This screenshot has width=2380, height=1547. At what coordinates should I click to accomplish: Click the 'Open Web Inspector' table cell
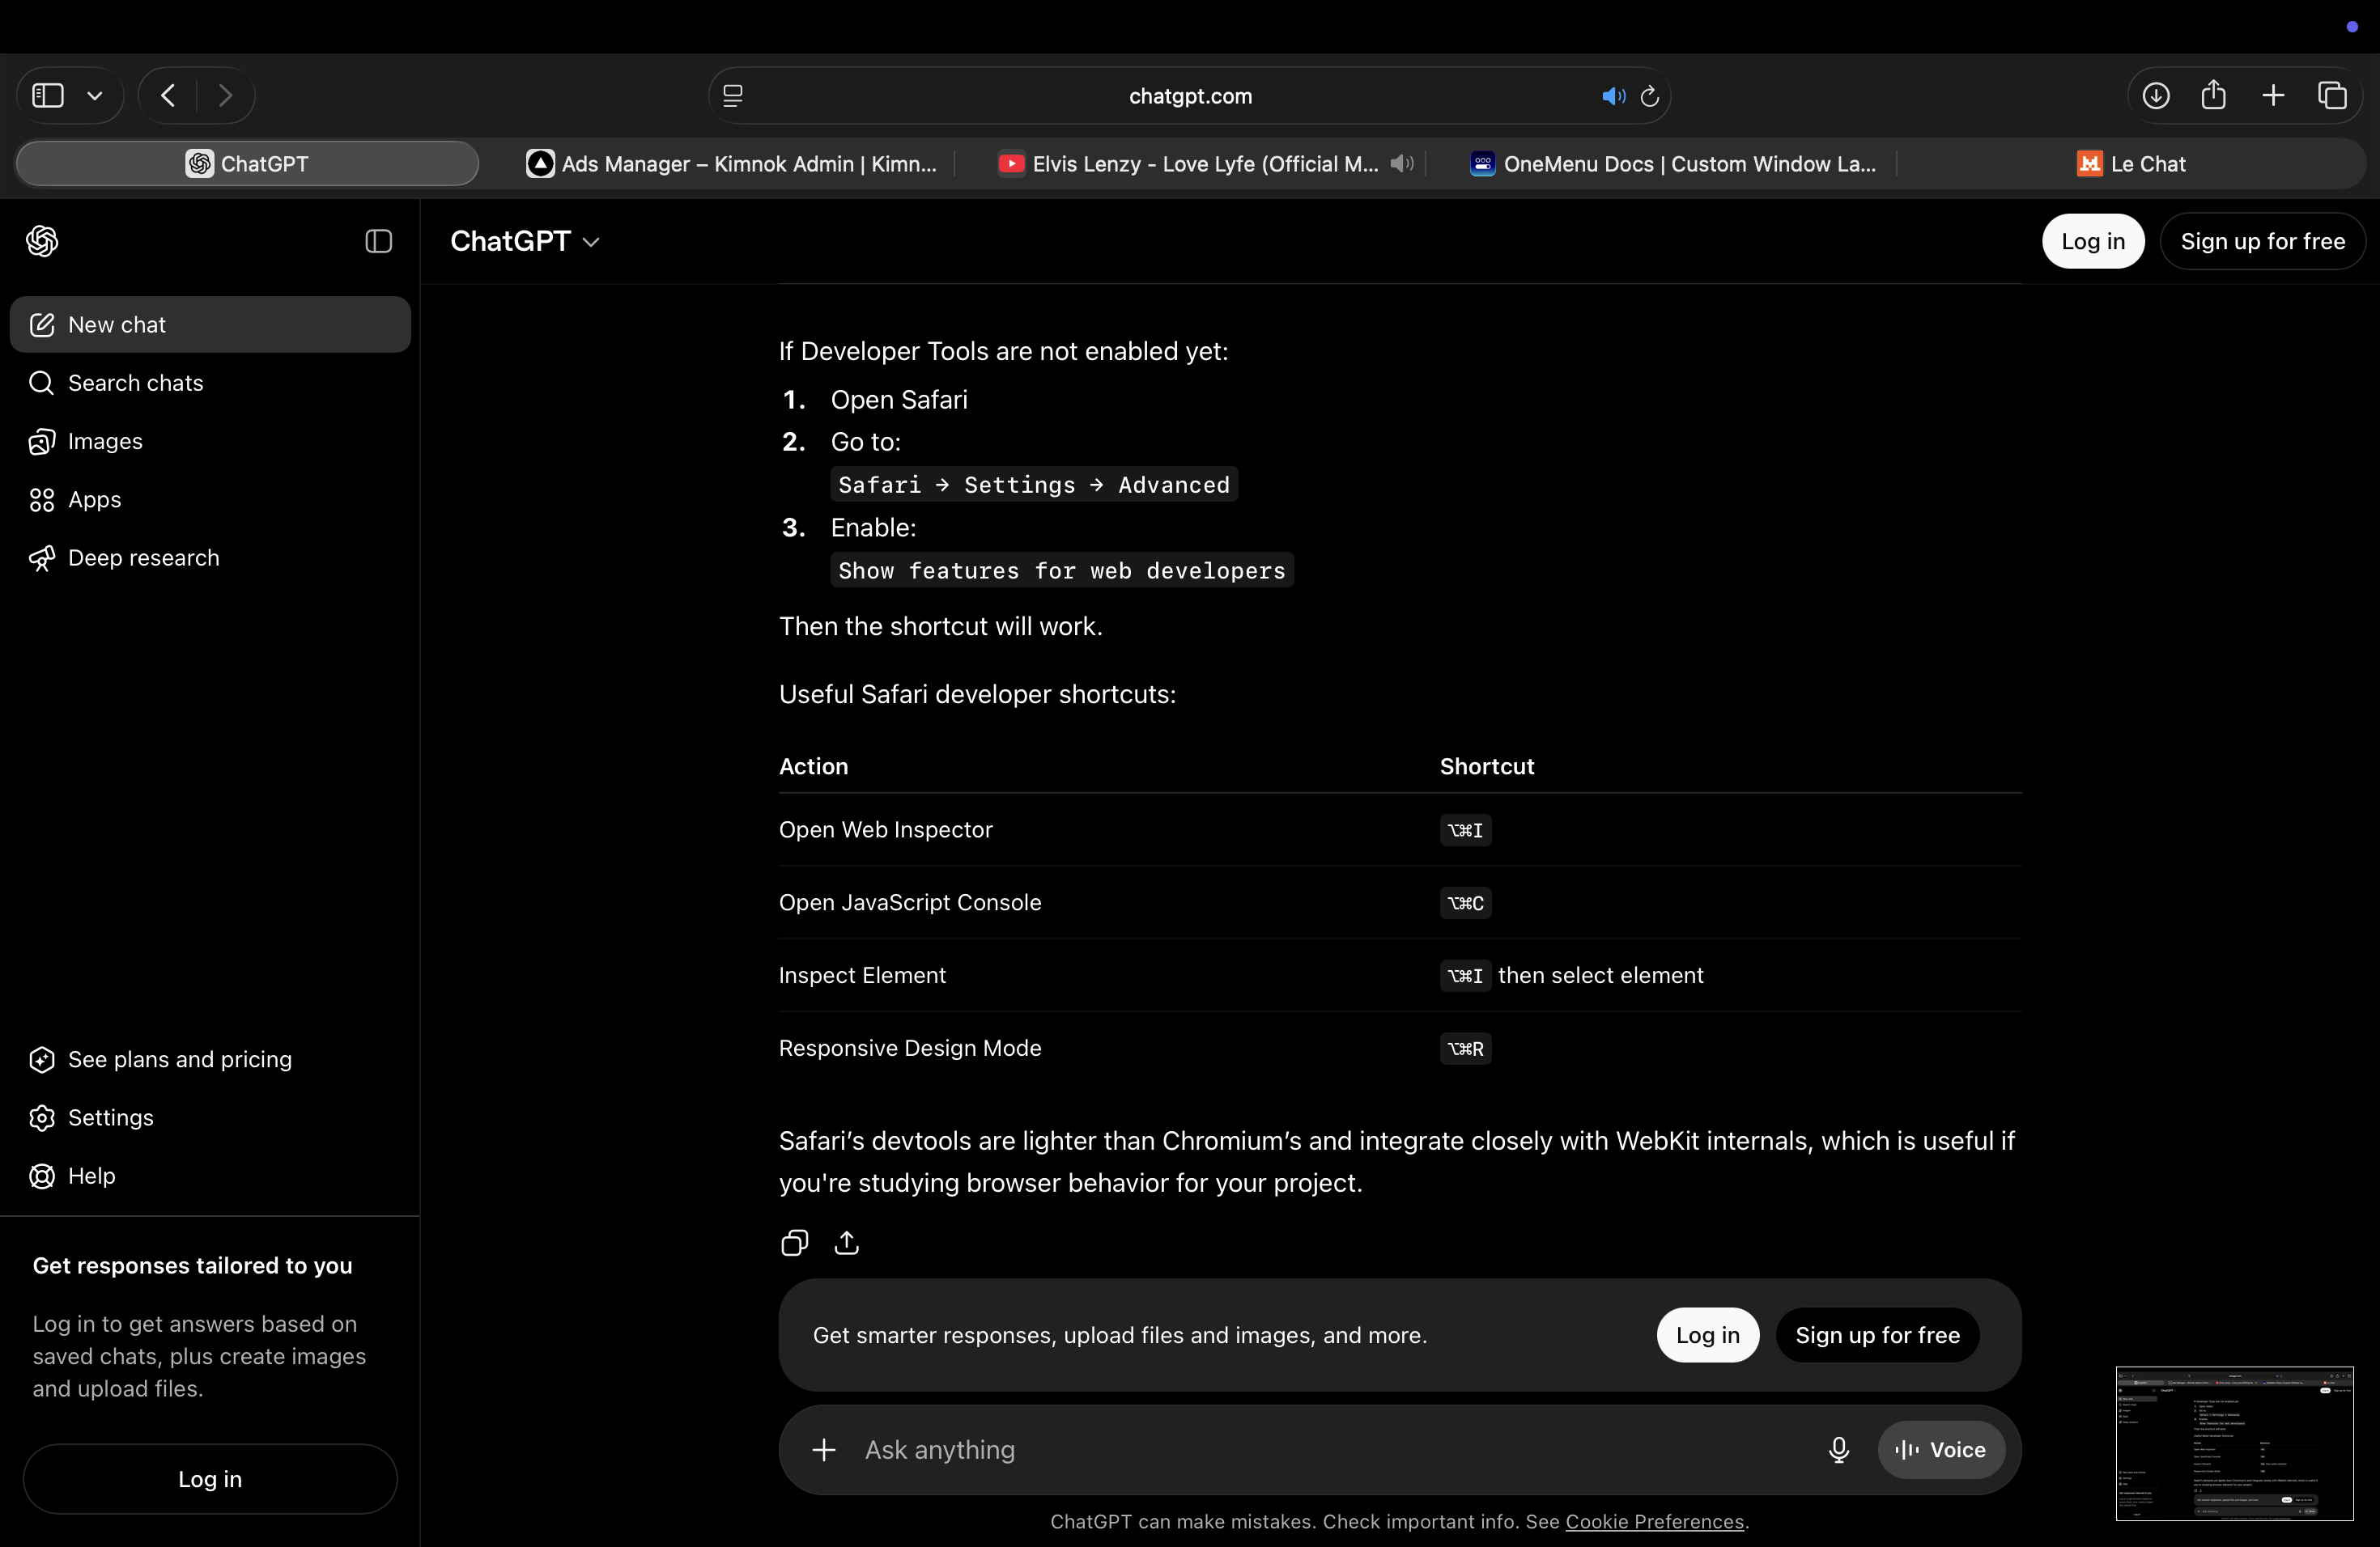[x=886, y=829]
